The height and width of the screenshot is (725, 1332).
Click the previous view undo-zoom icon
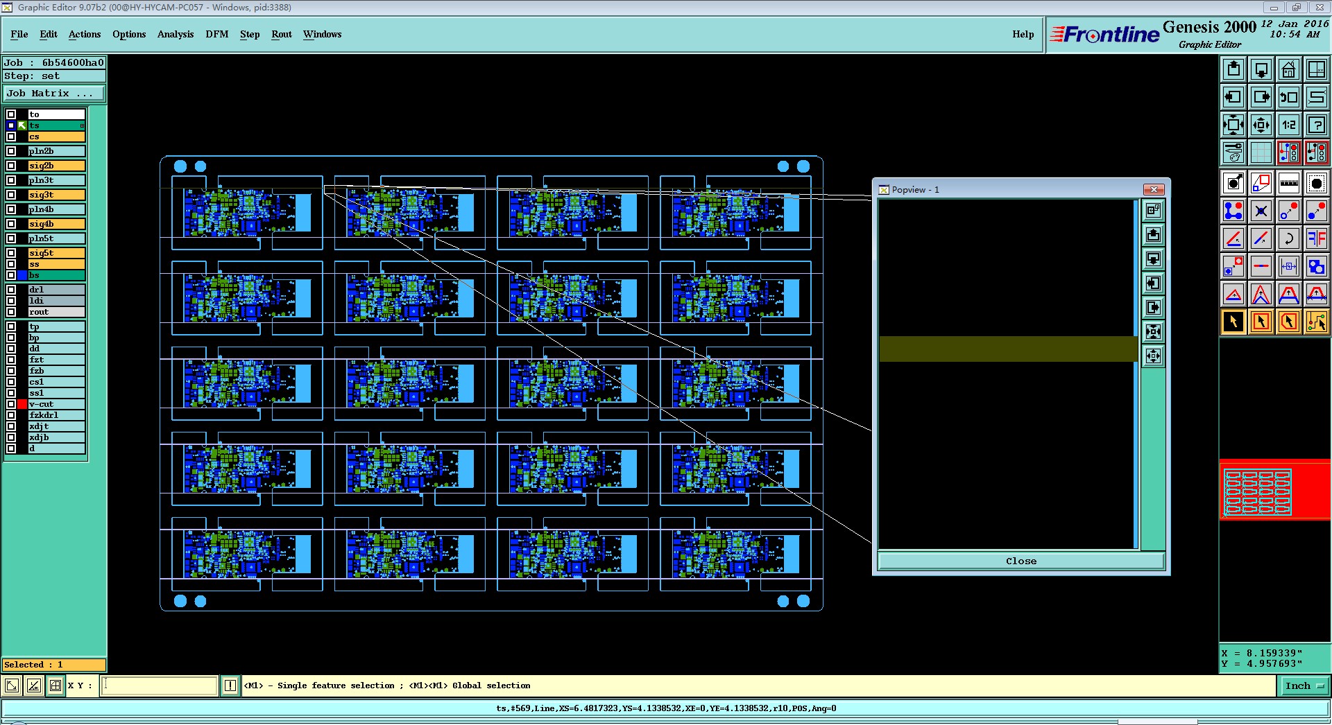1289,97
